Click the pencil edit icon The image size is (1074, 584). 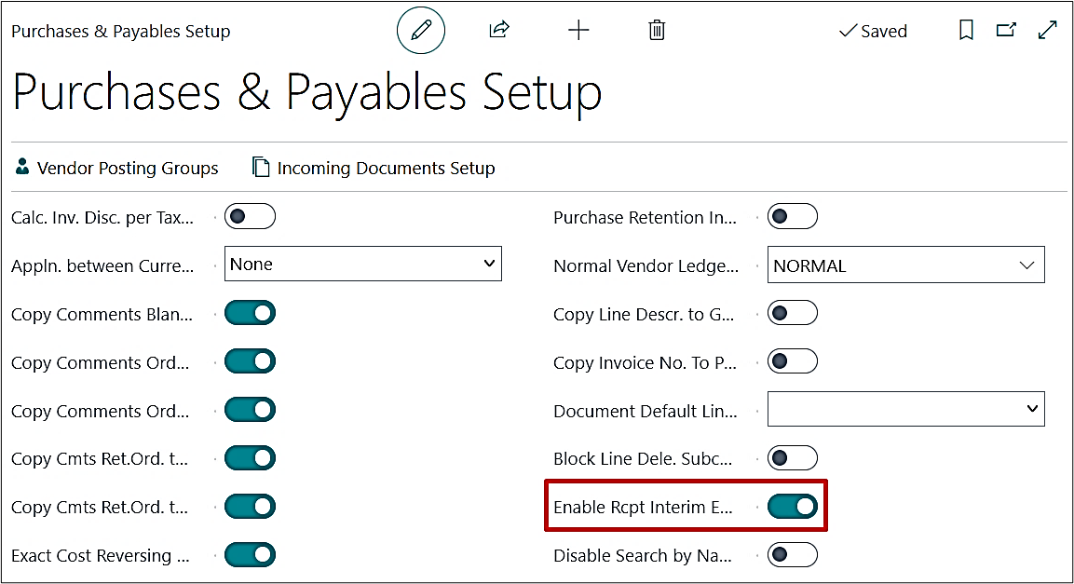point(421,31)
